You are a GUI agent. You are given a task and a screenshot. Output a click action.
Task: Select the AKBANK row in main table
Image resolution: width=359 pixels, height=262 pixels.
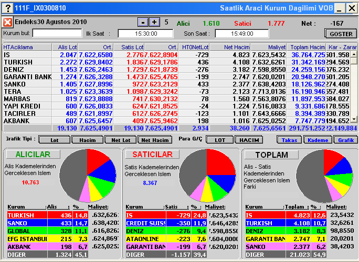(177, 121)
